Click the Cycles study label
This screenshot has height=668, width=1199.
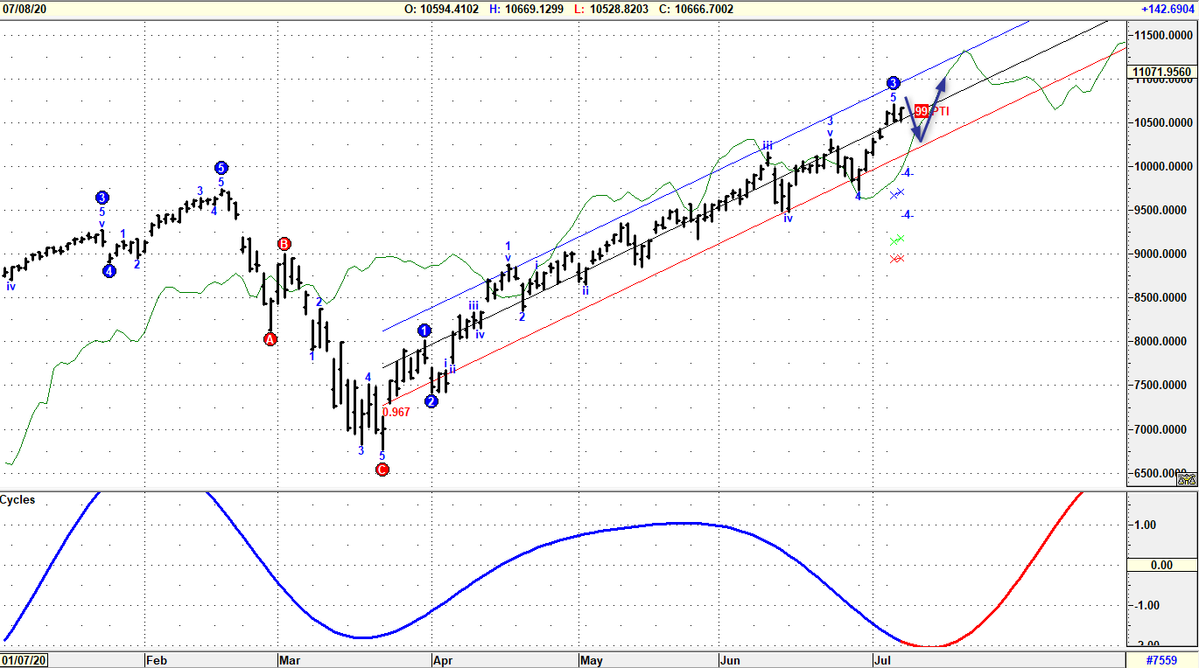(x=18, y=499)
